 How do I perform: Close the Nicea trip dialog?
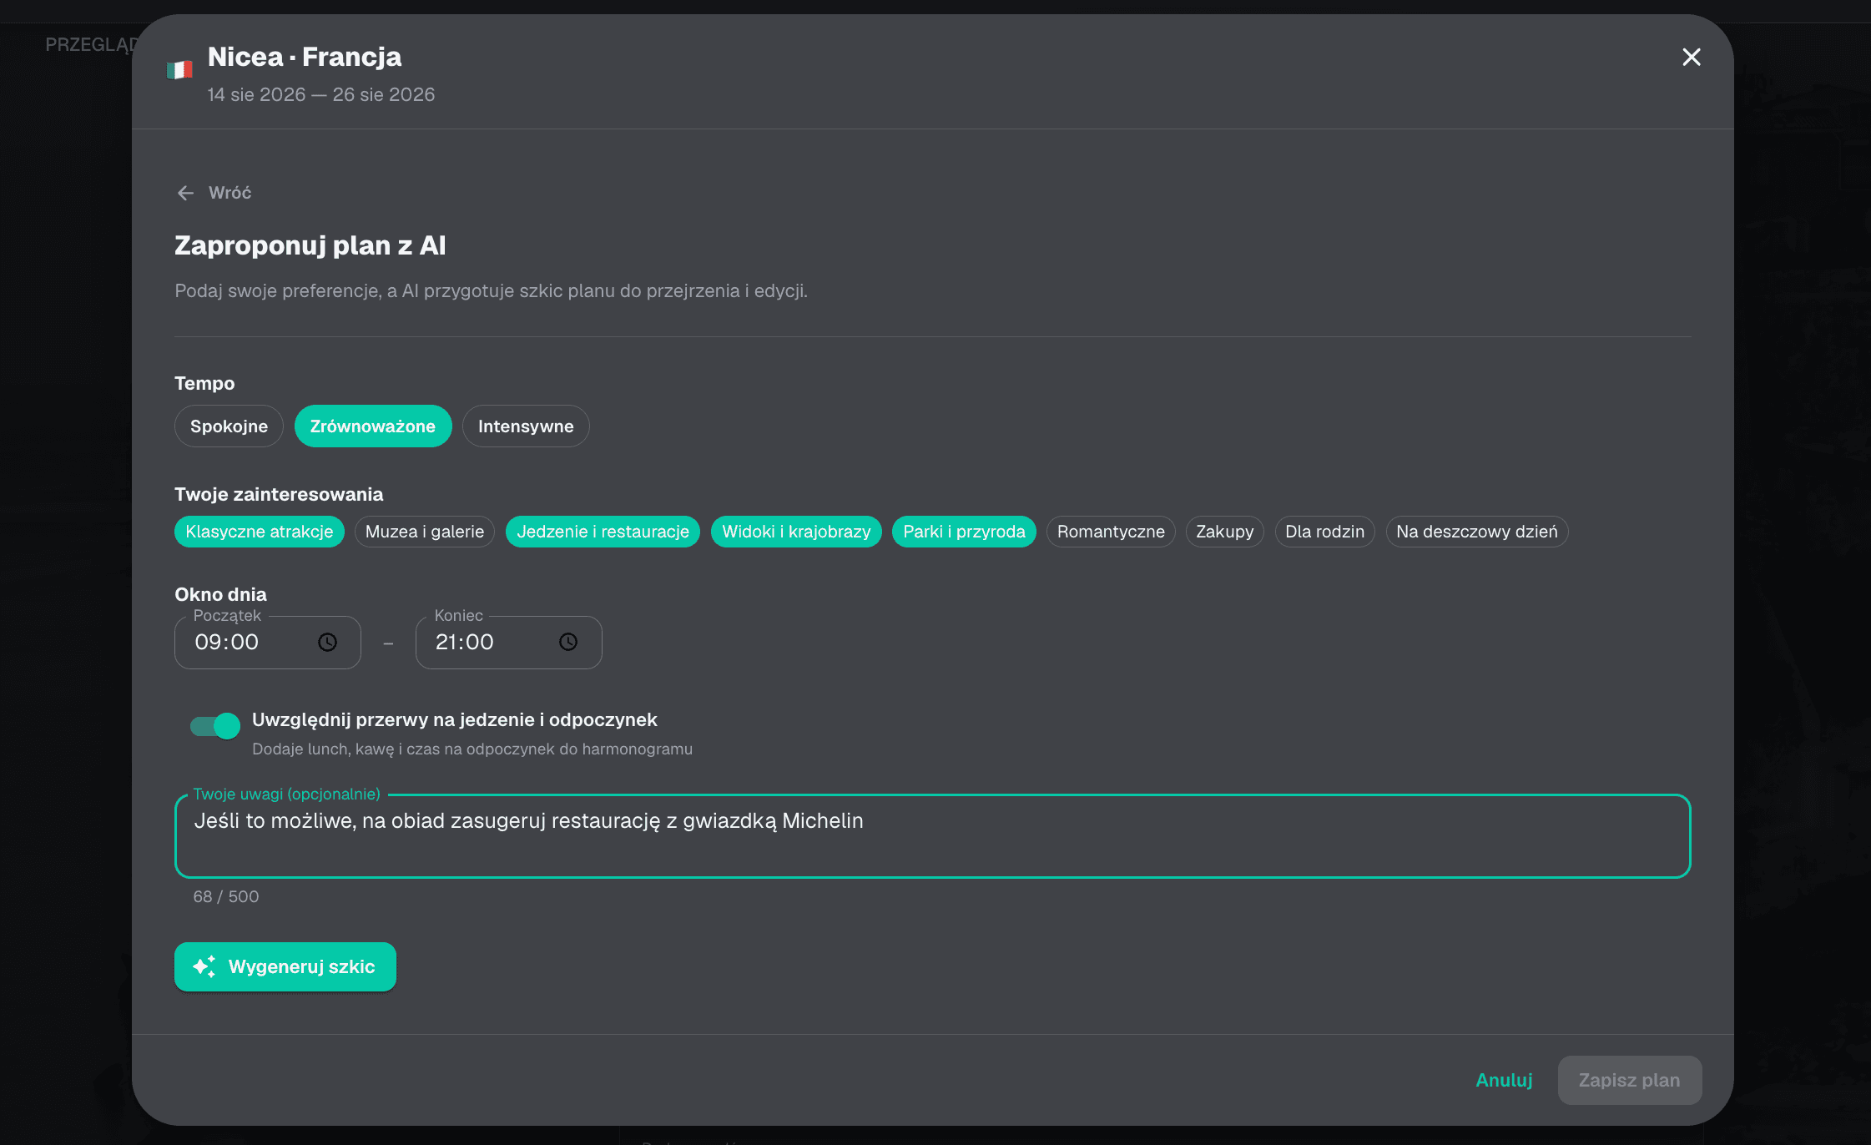point(1691,57)
